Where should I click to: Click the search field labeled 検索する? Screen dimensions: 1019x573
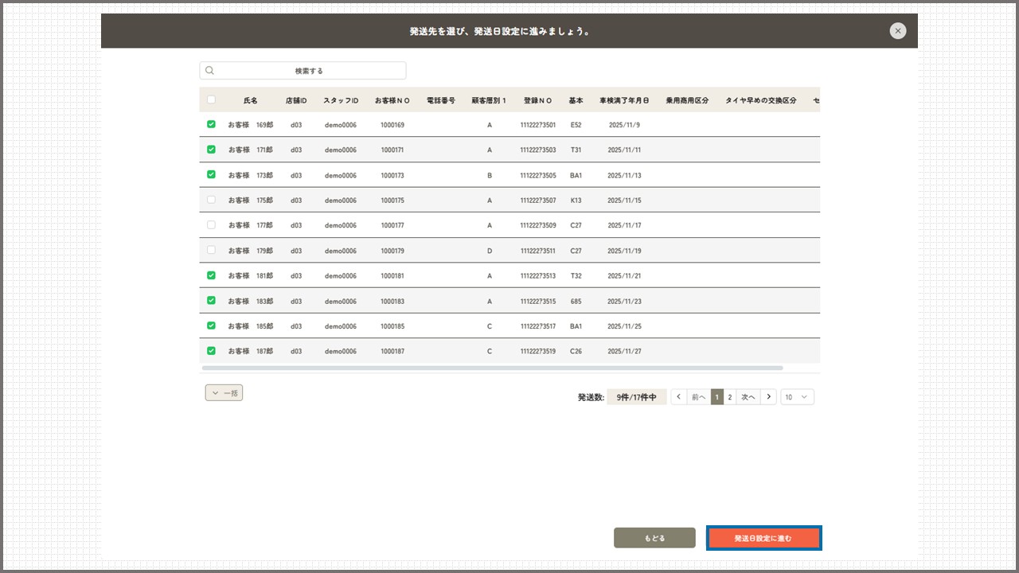pos(303,71)
